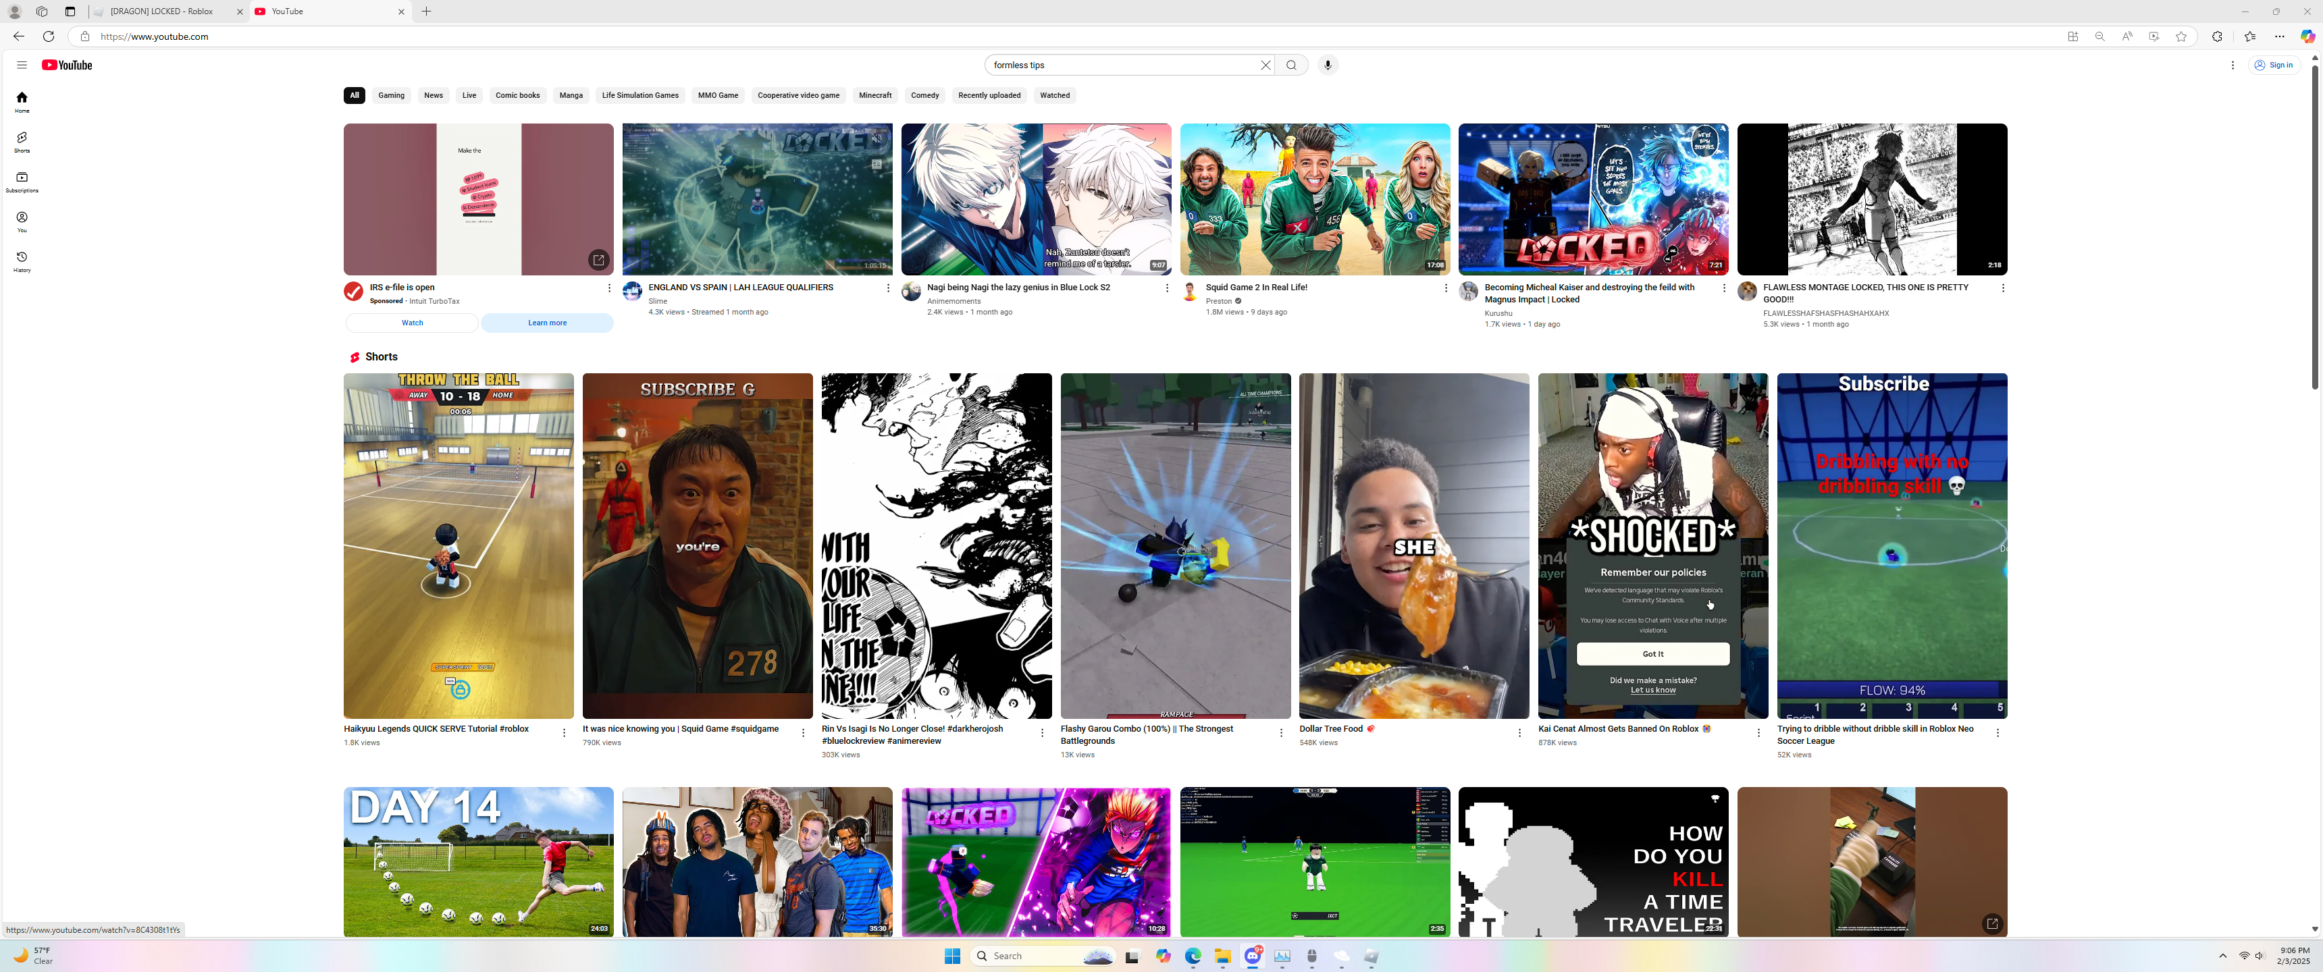
Task: Open Edge Settings and more menu
Action: point(2280,37)
